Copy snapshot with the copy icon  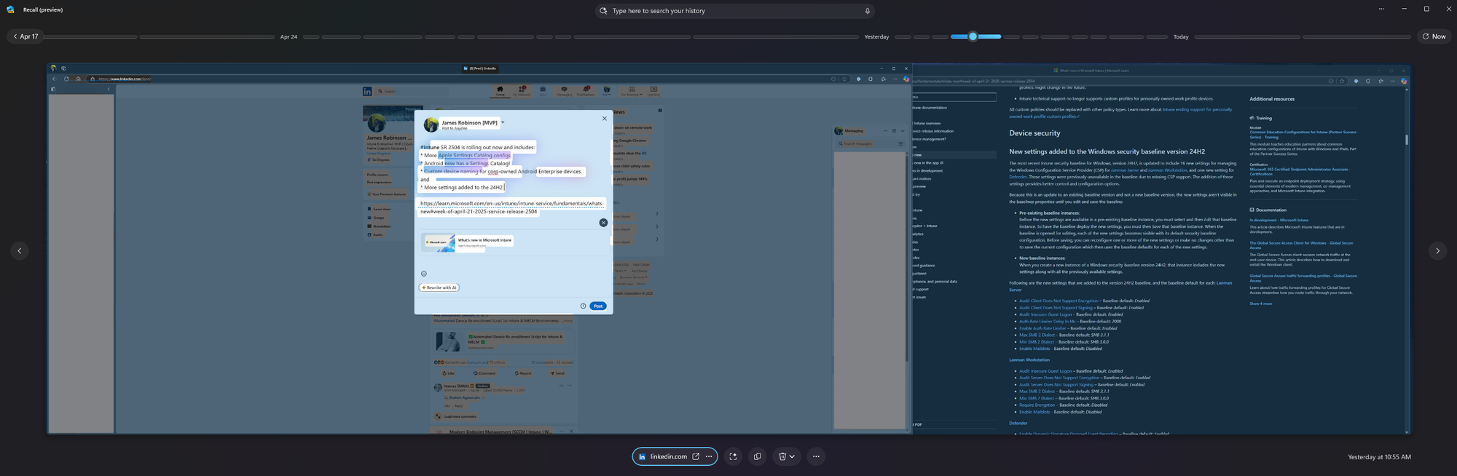tap(758, 456)
